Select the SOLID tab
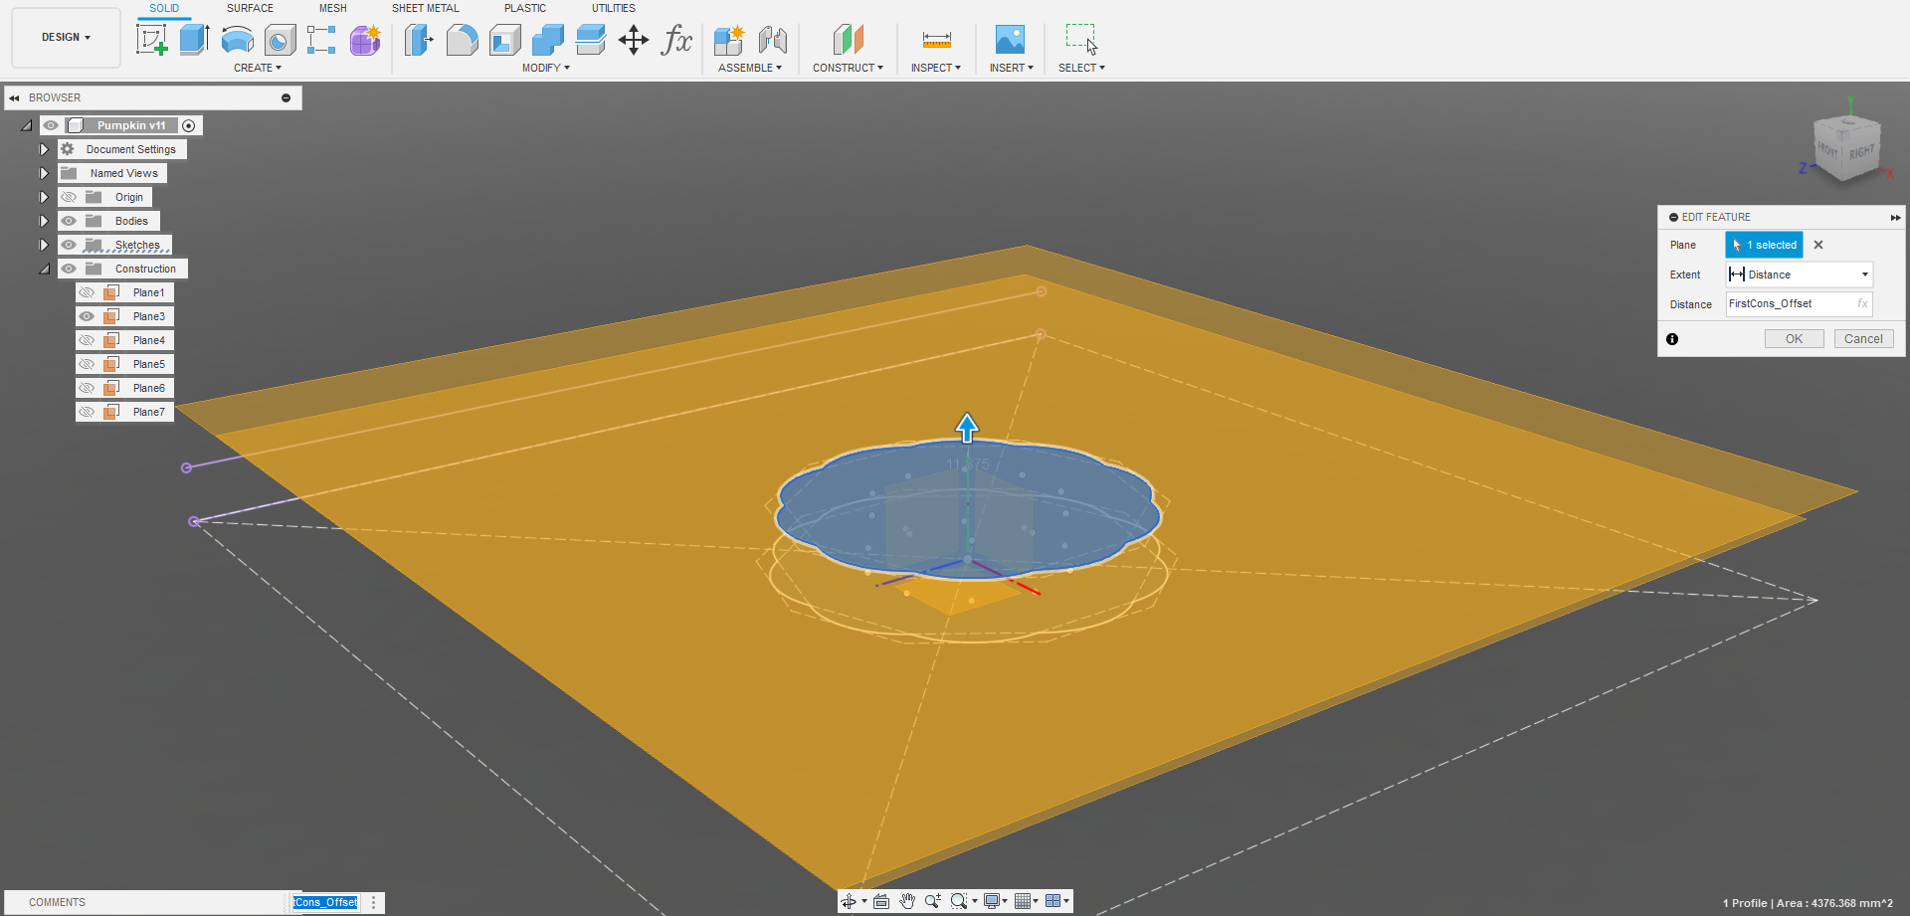 tap(164, 8)
